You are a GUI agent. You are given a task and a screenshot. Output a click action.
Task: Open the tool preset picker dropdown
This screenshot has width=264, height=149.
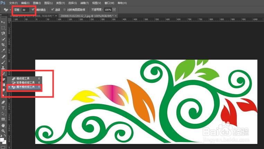[10, 10]
